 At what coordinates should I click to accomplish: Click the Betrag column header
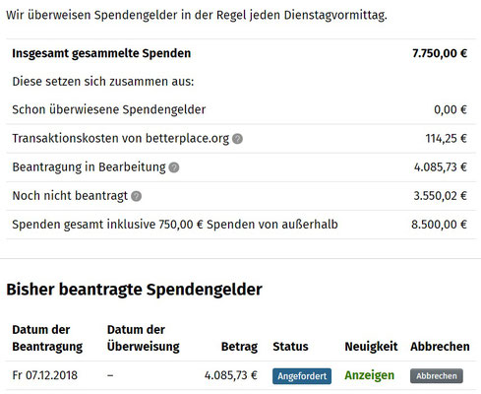[239, 347]
